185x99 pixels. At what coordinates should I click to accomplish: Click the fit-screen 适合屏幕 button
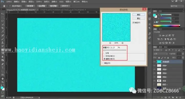(x=42, y=6)
